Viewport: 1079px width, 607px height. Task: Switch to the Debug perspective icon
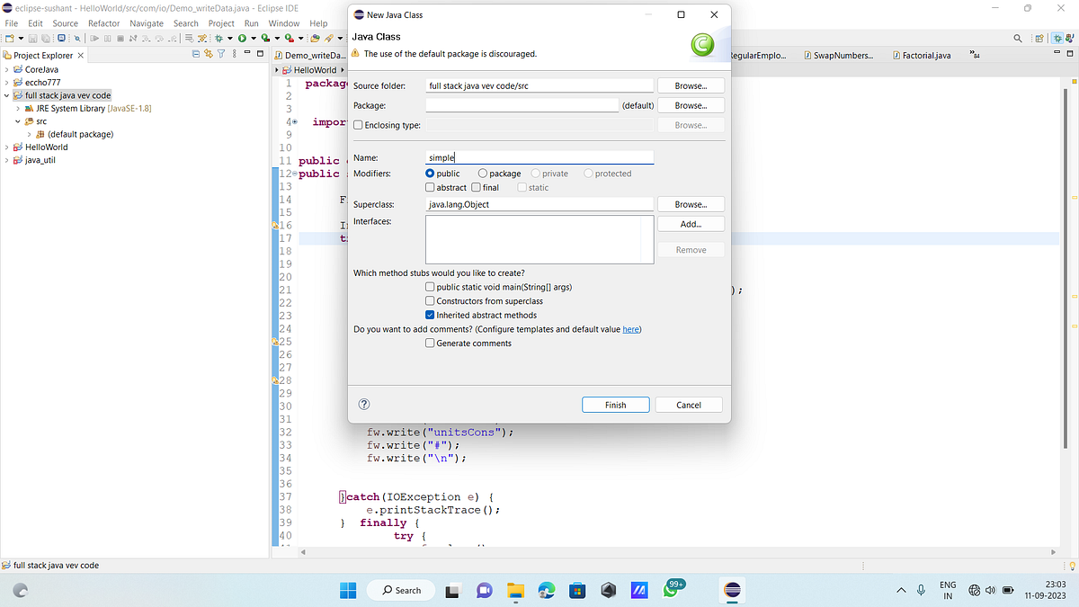1057,38
